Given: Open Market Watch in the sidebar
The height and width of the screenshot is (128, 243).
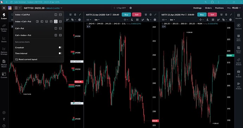Looking at the screenshot, I should coord(4,64).
